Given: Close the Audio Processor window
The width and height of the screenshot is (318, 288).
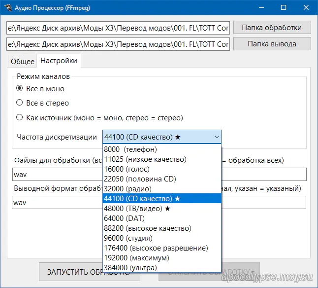Looking at the screenshot, I should 306,8.
